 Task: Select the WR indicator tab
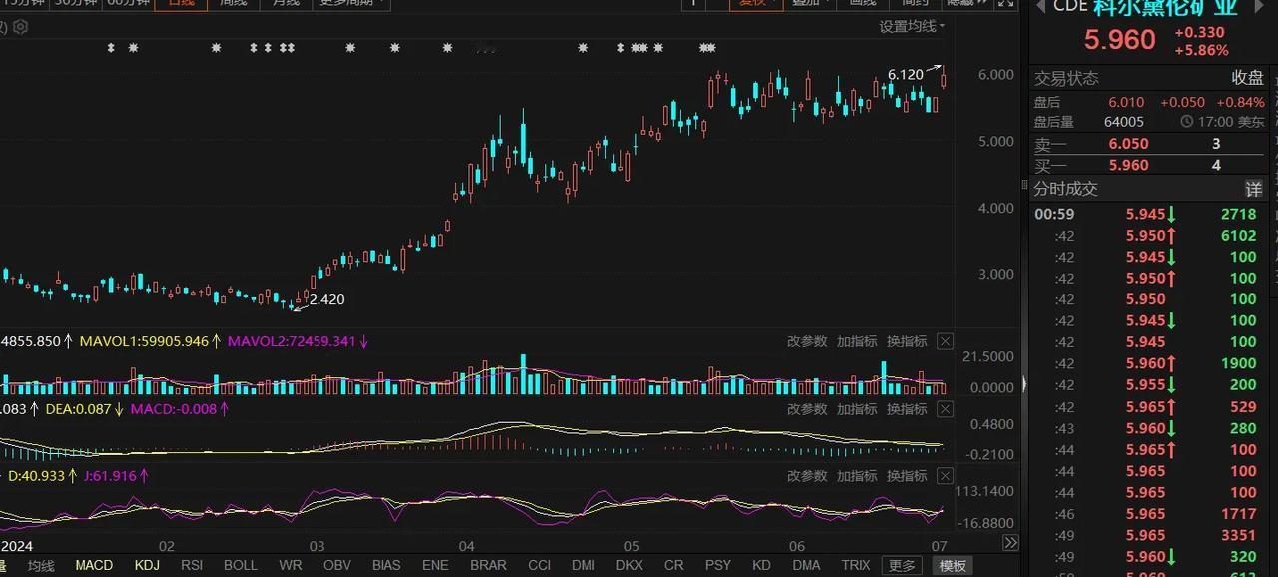click(291, 566)
